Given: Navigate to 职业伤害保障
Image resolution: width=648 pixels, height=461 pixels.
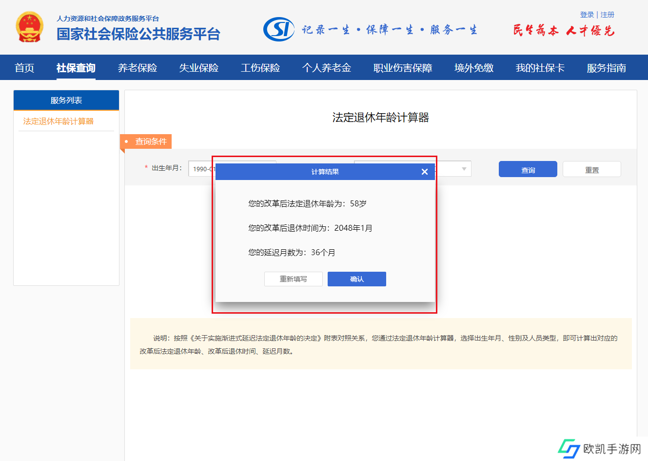Looking at the screenshot, I should [x=402, y=68].
